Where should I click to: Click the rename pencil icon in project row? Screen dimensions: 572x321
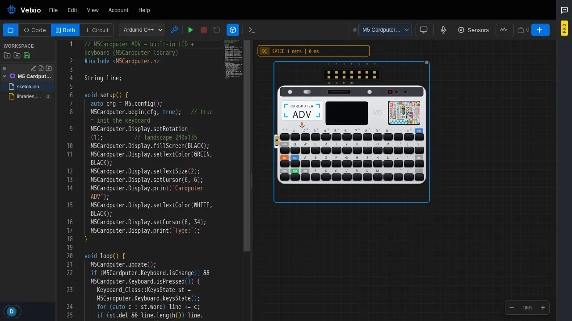pos(34,68)
